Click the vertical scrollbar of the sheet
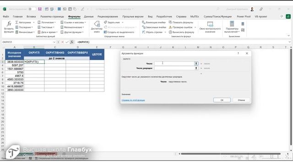 tap(291, 97)
